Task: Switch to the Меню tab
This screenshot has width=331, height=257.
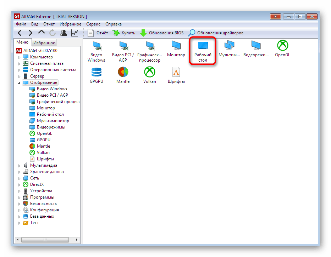Action: [22, 42]
